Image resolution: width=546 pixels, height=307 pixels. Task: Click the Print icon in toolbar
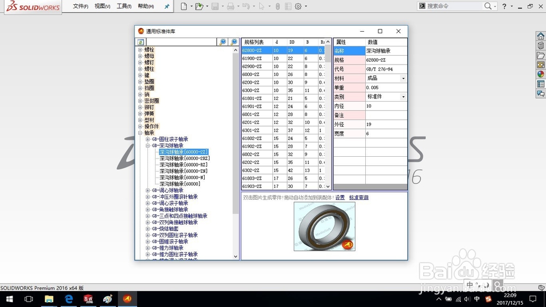click(230, 6)
